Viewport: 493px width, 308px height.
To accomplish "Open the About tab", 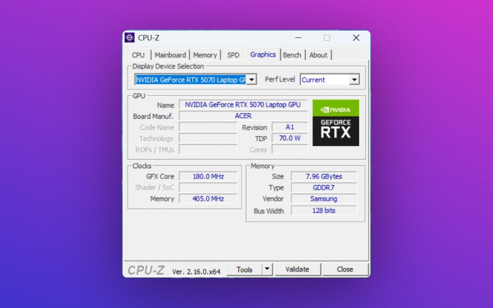I will [318, 55].
